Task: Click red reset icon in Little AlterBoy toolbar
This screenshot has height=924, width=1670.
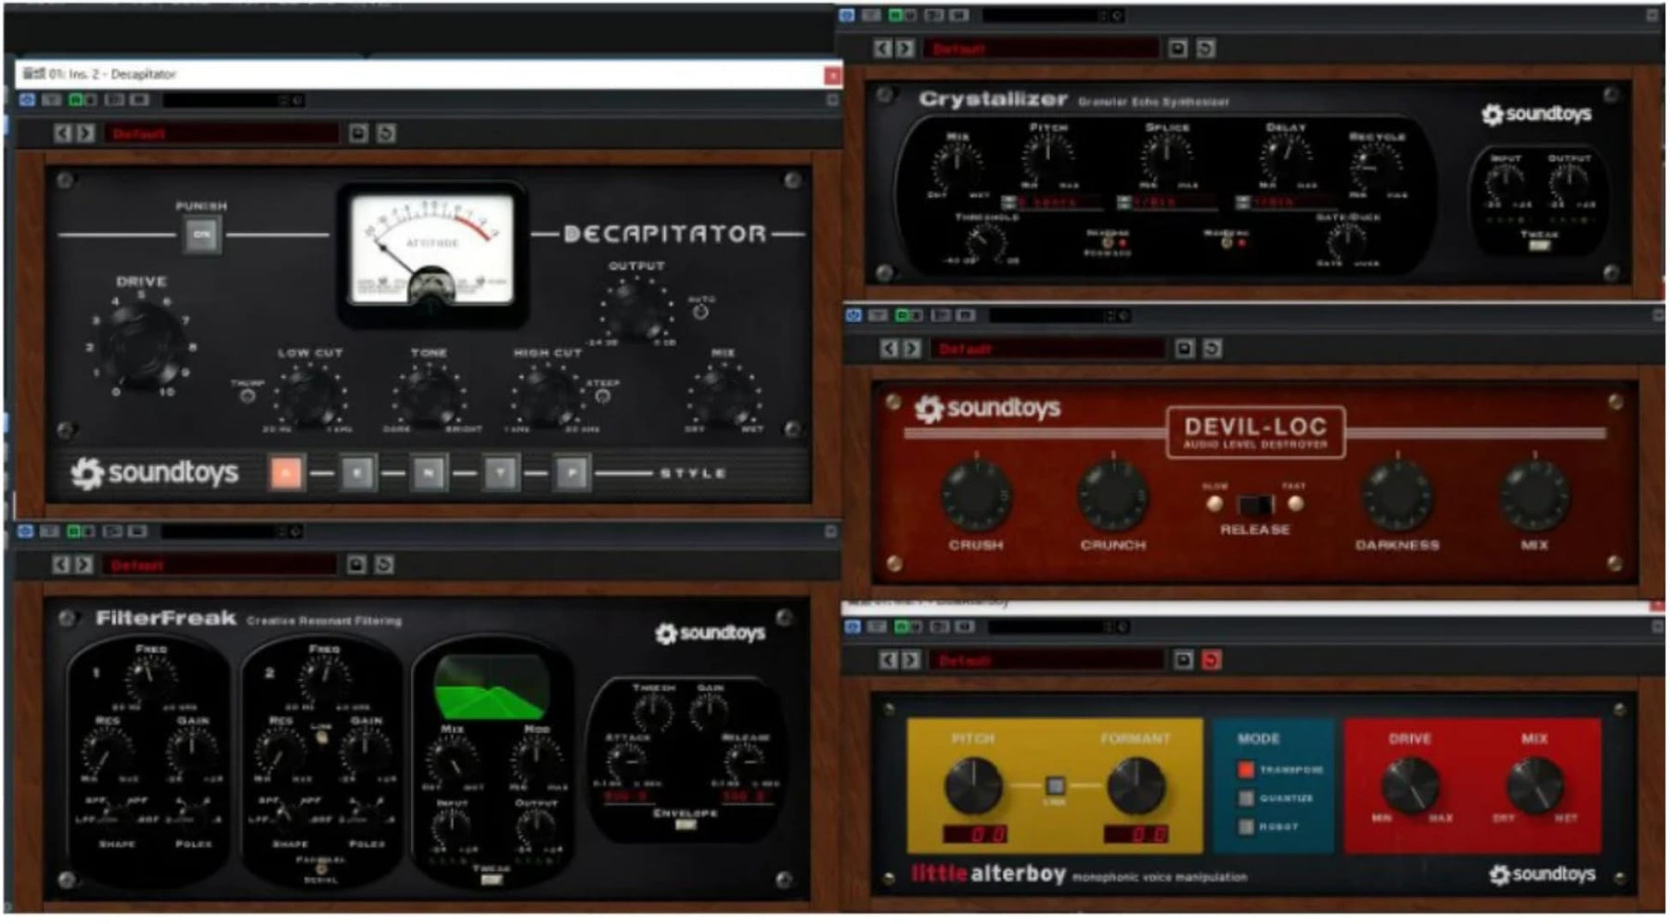Action: [1211, 661]
